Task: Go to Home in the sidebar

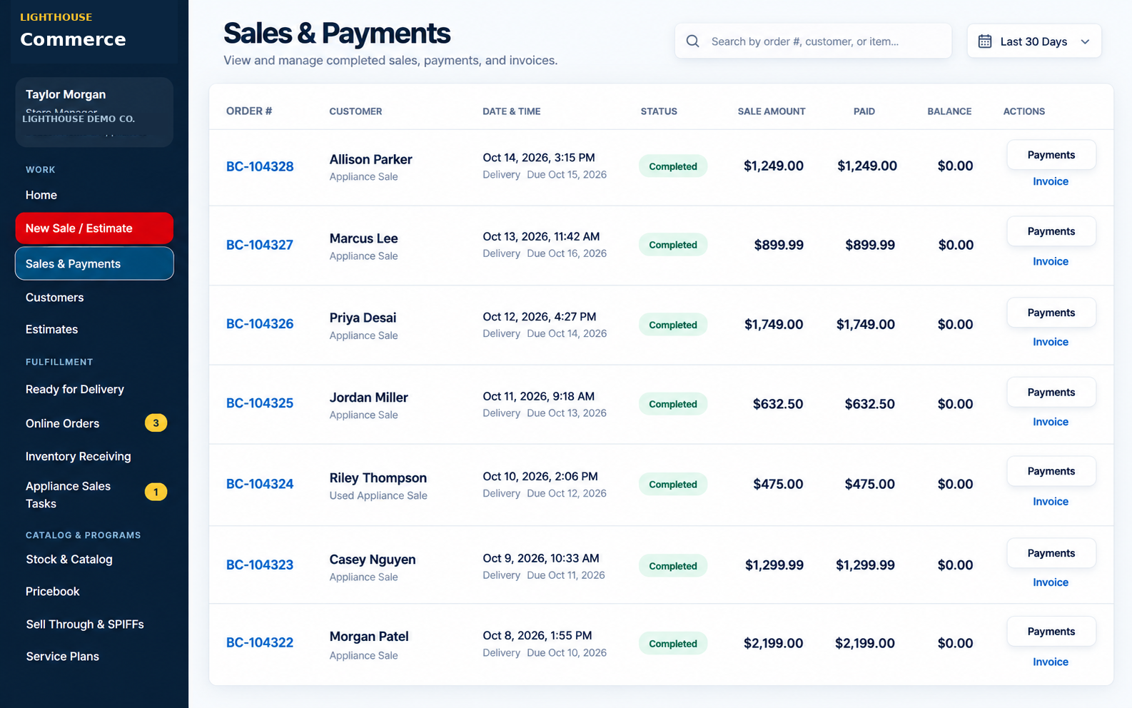Action: [x=41, y=195]
